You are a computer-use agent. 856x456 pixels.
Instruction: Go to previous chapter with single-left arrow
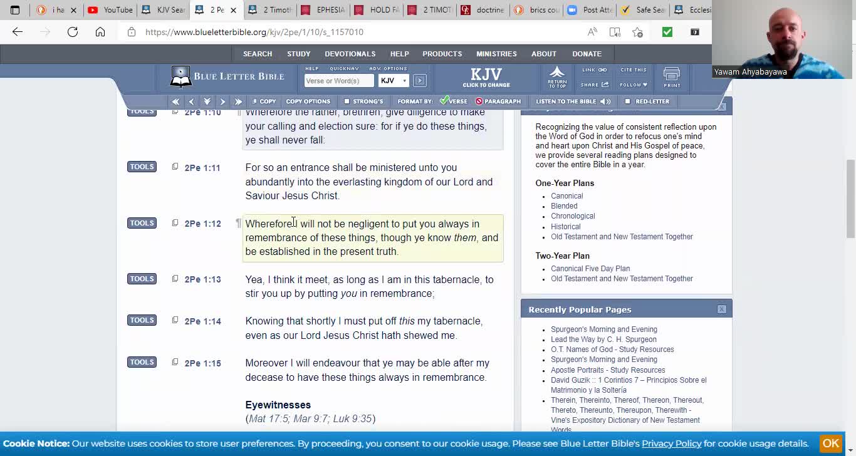[191, 101]
